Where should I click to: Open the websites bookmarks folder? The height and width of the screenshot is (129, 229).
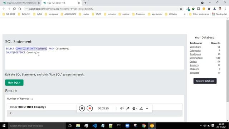(110, 14)
